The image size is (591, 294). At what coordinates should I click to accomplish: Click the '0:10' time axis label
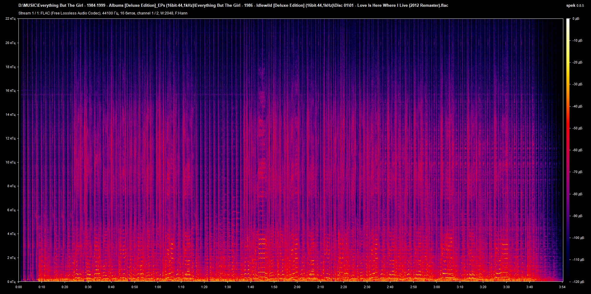(42, 287)
